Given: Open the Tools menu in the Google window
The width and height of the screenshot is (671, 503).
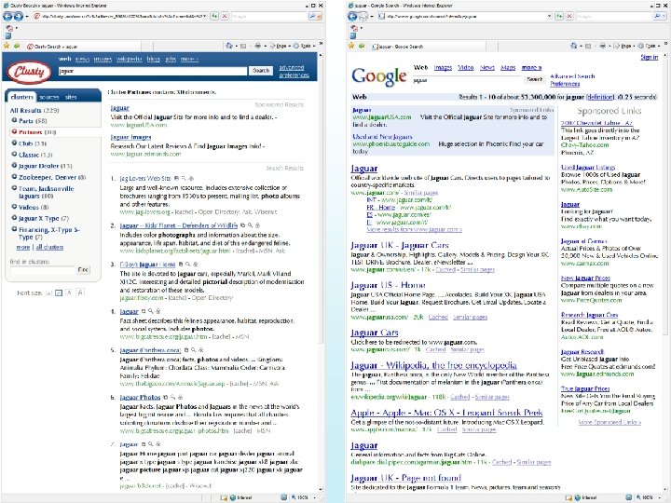Looking at the screenshot, I should 649,46.
